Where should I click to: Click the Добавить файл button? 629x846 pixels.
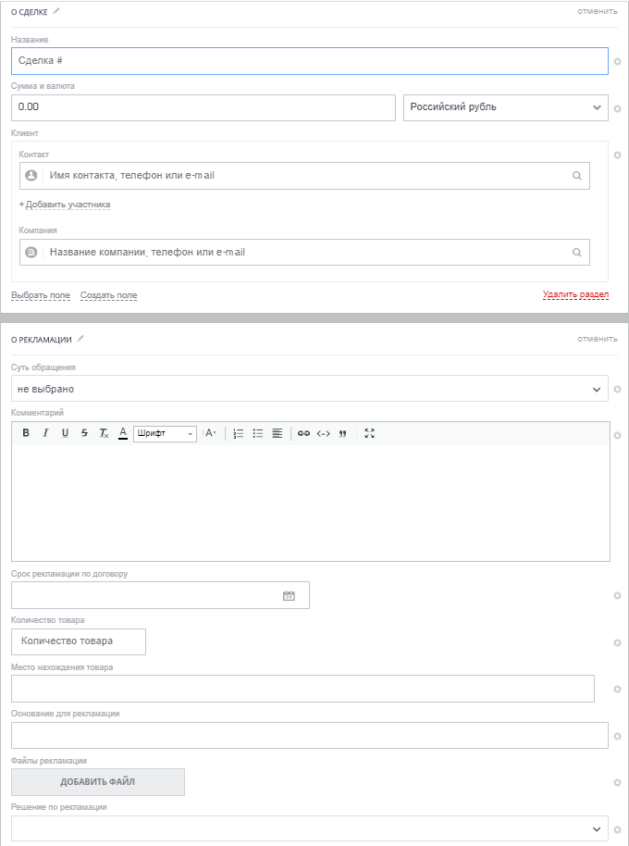tap(98, 782)
